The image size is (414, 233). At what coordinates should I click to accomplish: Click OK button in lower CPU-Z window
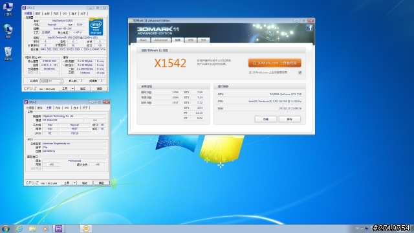tap(102, 183)
